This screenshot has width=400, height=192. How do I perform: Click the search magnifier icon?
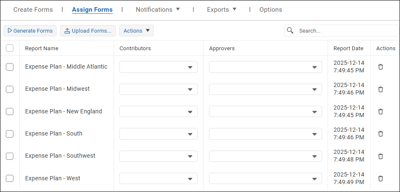pyautogui.click(x=290, y=31)
